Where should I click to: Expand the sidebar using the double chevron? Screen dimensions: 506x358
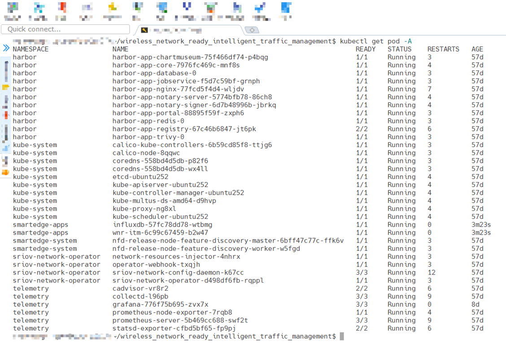click(5, 47)
